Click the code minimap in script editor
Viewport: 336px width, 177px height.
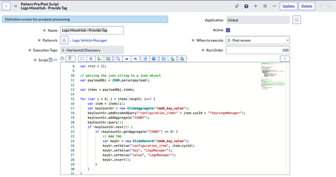pyautogui.click(x=273, y=76)
